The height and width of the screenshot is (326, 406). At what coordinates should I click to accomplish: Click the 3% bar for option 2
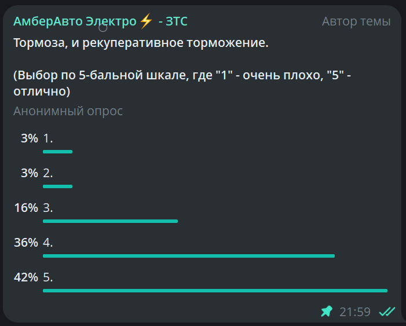pos(57,186)
